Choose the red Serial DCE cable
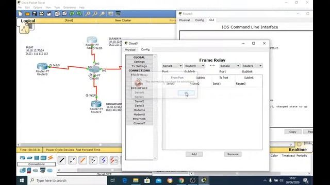This screenshot has width=330, height=185. click(114, 160)
